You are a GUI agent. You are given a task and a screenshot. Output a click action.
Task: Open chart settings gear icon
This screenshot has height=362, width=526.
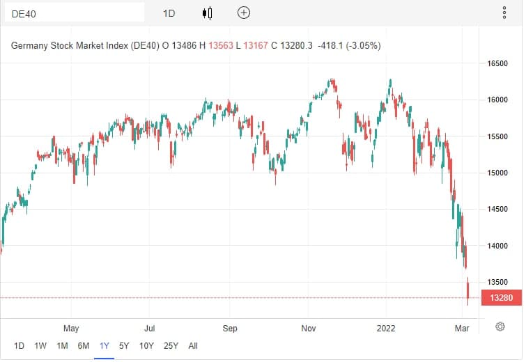500,326
